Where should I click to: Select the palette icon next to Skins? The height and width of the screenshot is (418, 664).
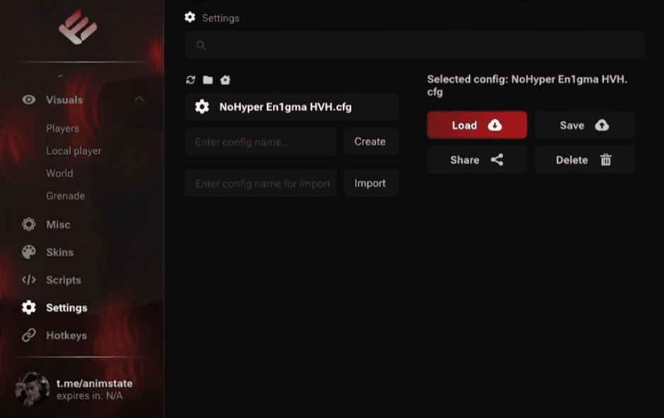point(29,252)
